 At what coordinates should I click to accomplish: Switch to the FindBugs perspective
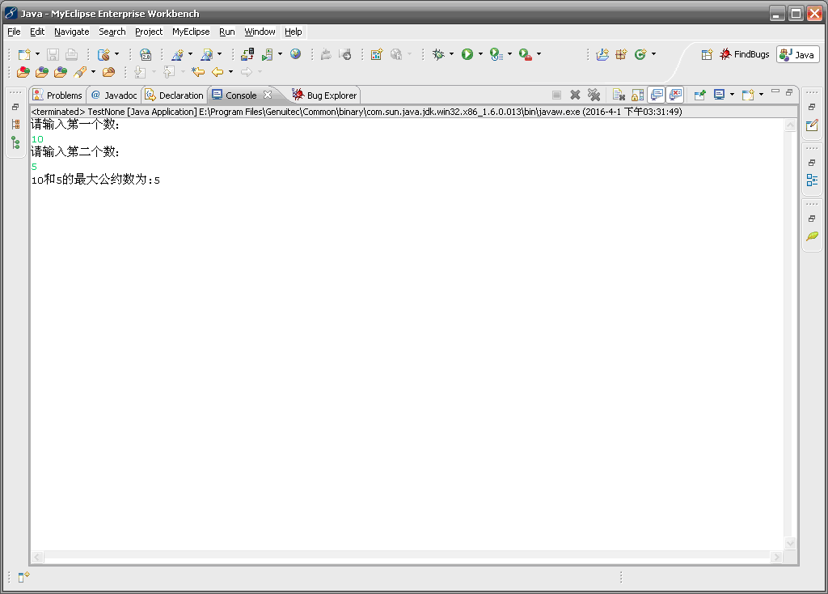(745, 54)
